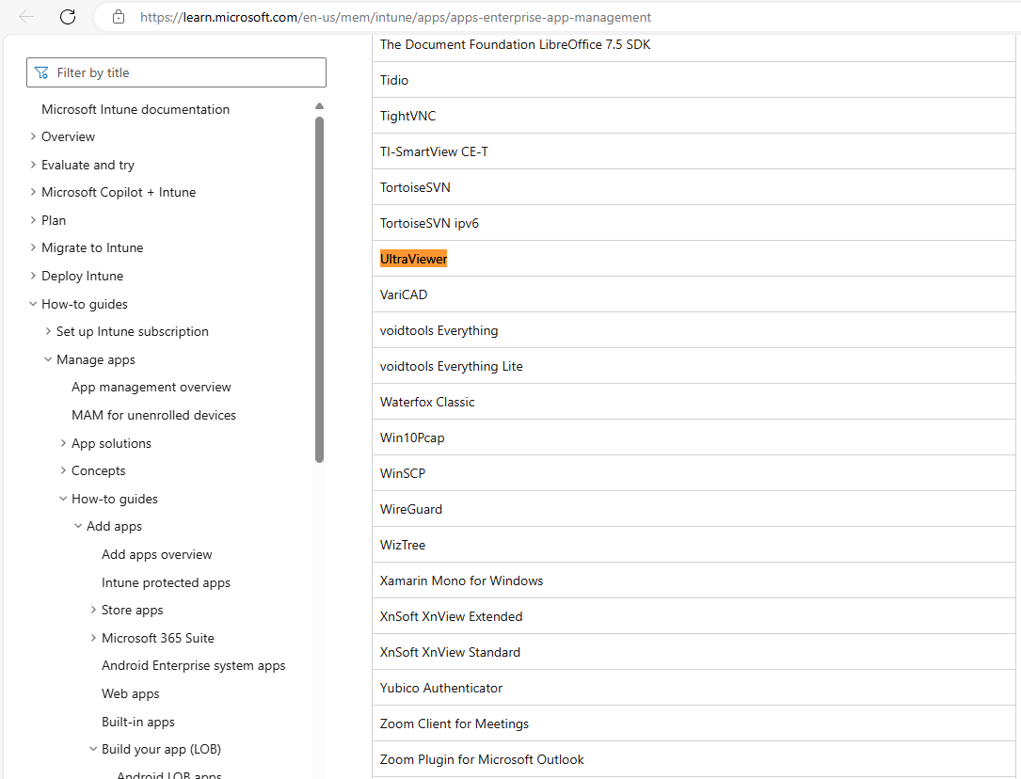
Task: Click Zoom Plugin for Microsoft Outlook
Action: click(x=694, y=760)
